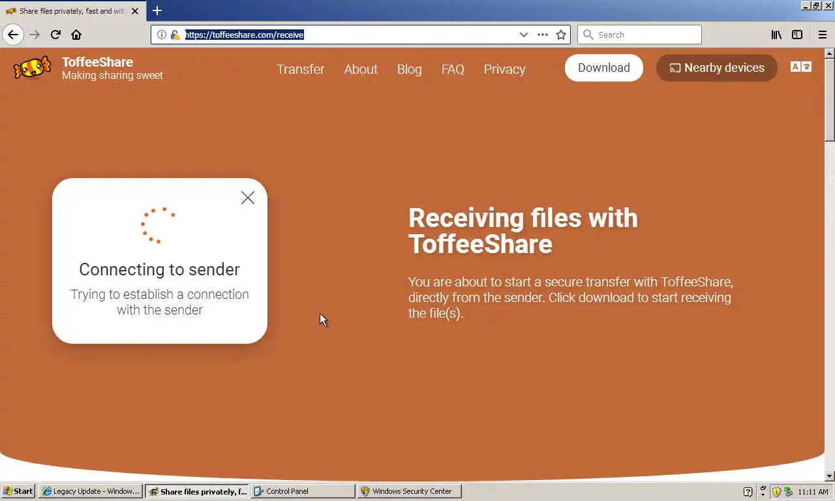The height and width of the screenshot is (501, 835).
Task: Click the help question mark tray icon
Action: pyautogui.click(x=748, y=492)
